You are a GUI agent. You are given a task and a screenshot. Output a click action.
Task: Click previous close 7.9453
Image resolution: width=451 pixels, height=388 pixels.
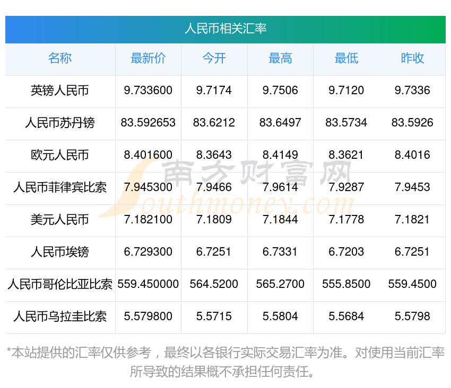click(x=412, y=187)
